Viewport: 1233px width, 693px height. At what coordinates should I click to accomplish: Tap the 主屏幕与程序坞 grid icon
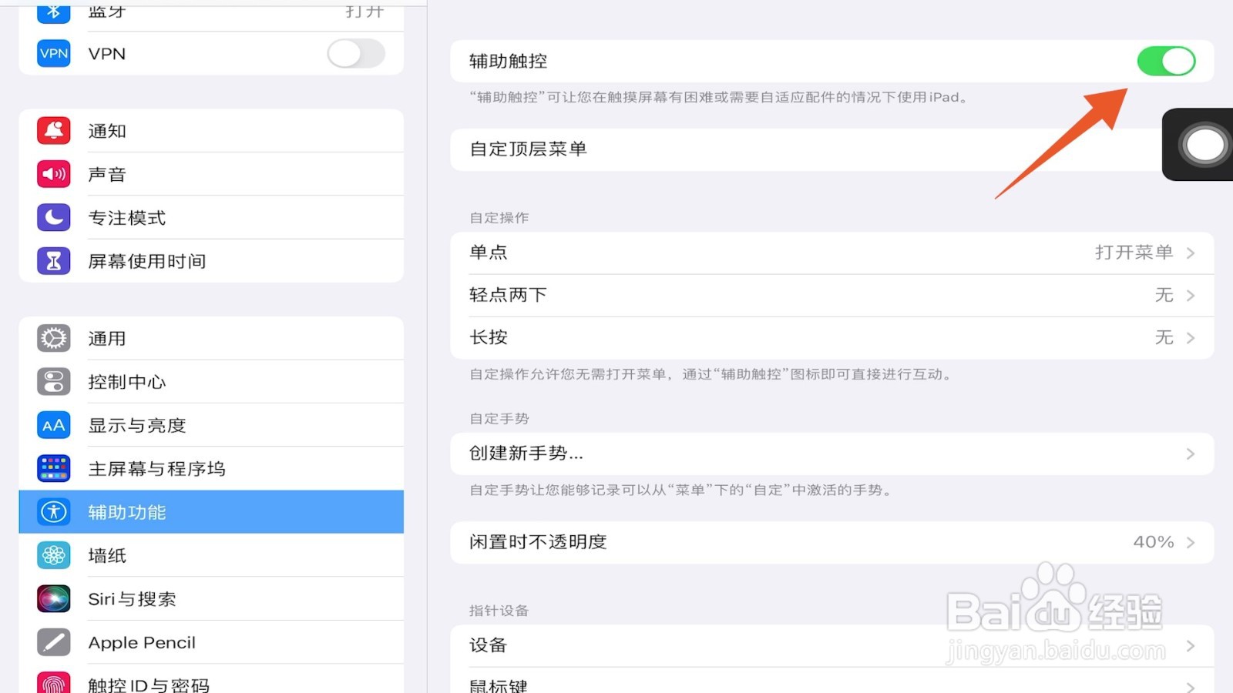pyautogui.click(x=54, y=468)
